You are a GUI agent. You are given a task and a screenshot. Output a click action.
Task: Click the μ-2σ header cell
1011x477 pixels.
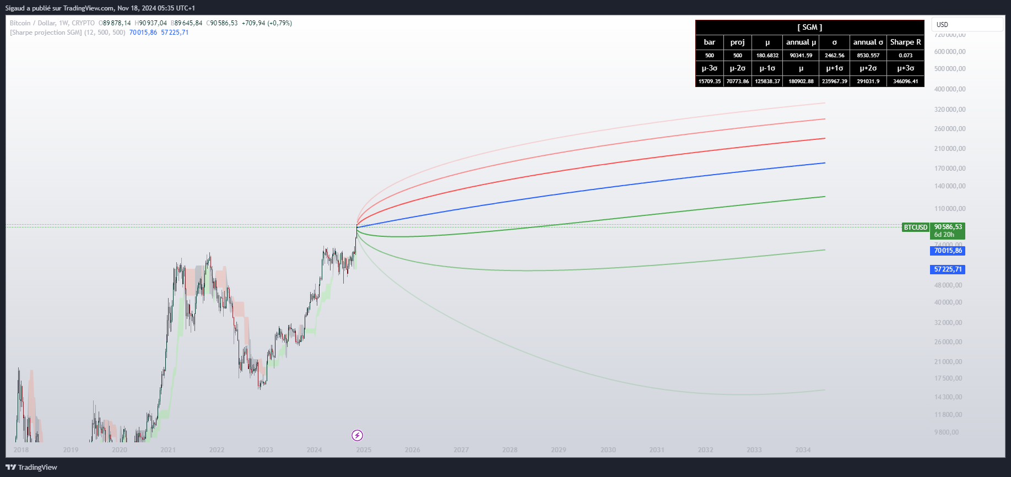click(x=738, y=68)
